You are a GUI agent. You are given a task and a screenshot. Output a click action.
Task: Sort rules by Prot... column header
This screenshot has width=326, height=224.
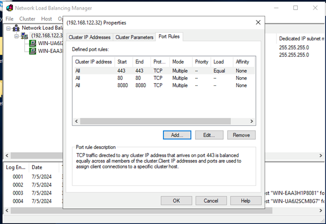click(160, 62)
